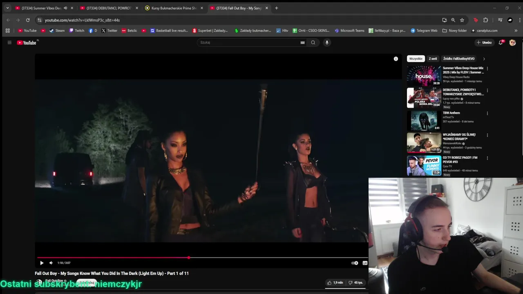Open the Utwórz create button

(x=484, y=42)
